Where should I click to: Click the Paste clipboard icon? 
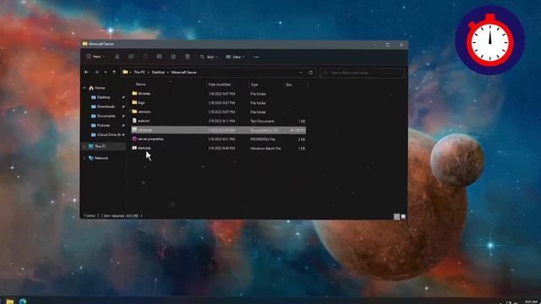[x=145, y=57]
